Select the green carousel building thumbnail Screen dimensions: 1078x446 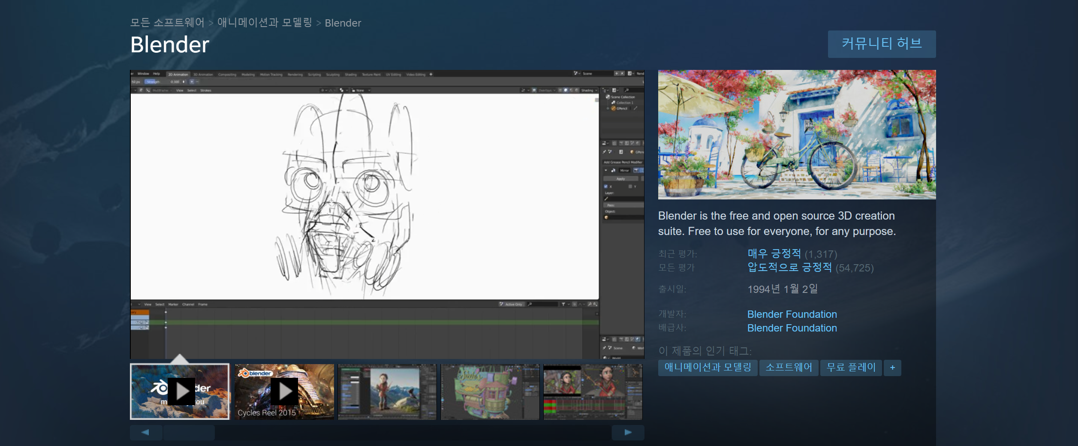pos(490,392)
